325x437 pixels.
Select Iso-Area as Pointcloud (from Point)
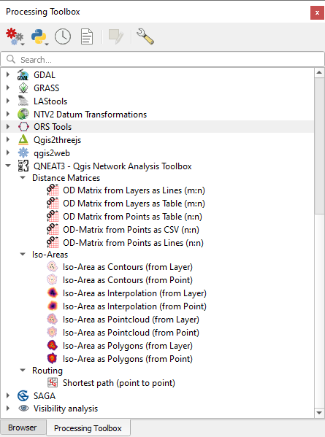coord(131,333)
